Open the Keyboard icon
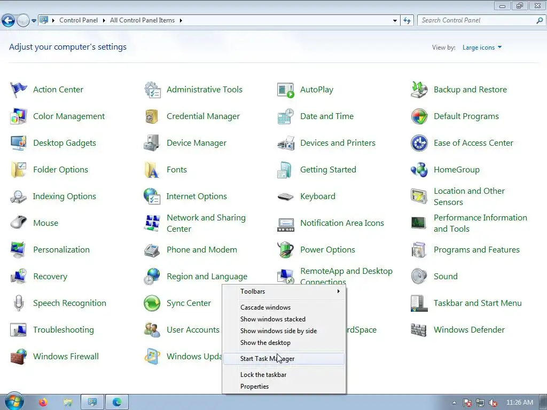 click(x=285, y=196)
